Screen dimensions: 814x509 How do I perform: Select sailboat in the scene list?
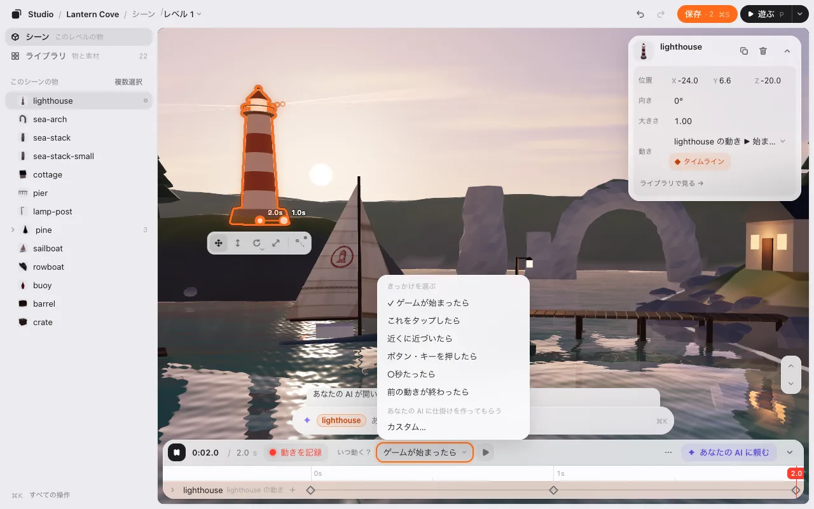79,248
